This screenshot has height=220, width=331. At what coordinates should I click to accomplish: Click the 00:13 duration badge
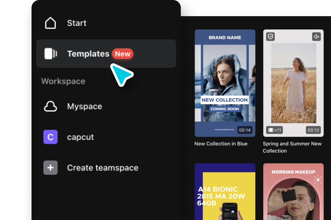point(313,130)
